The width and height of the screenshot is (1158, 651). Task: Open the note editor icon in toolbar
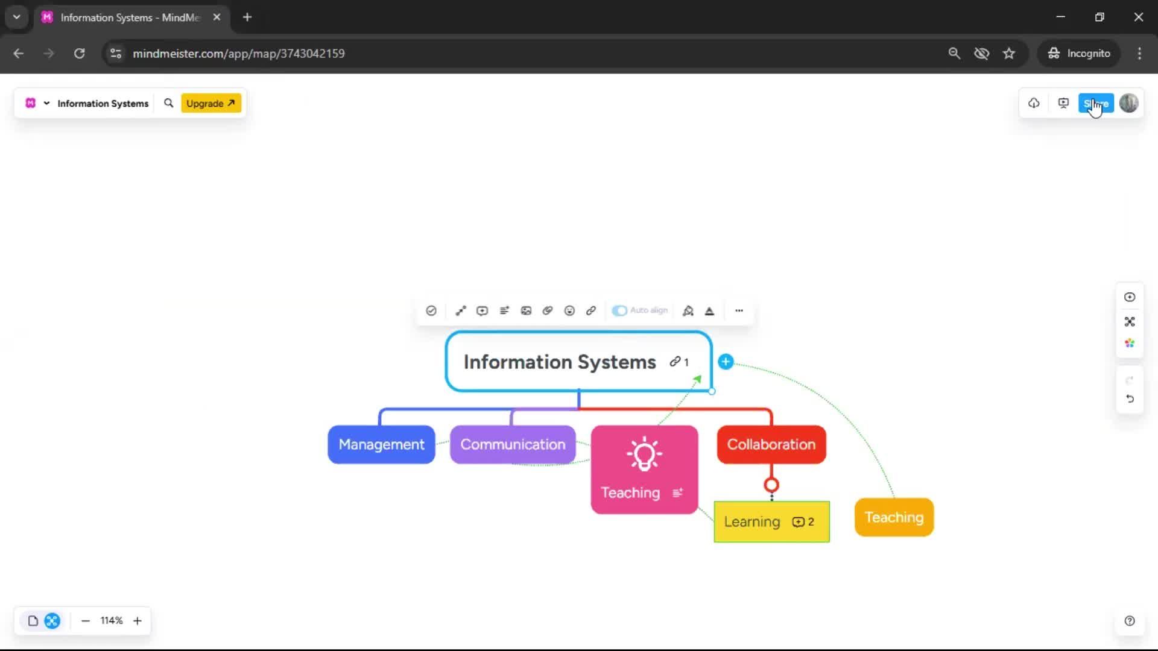point(504,310)
